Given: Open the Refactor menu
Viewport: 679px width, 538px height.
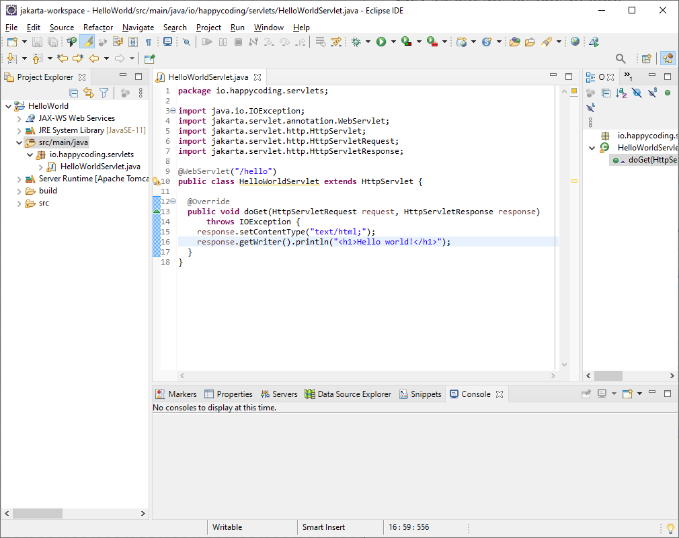Looking at the screenshot, I should point(98,28).
